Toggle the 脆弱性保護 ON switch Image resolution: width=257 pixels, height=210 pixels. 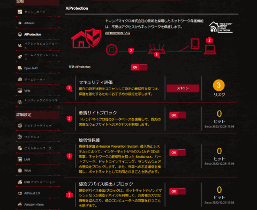coord(178,153)
